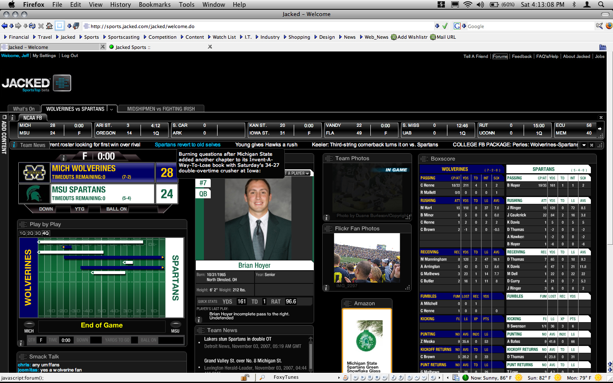Screen dimensions: 613x383
Task: Open the History menu
Action: pyautogui.click(x=120, y=4)
